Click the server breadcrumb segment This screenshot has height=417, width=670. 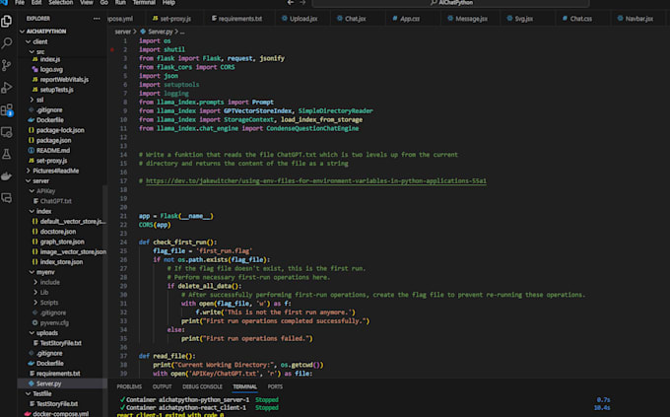[x=122, y=32]
